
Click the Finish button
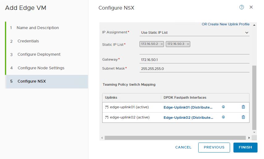coord(245,148)
